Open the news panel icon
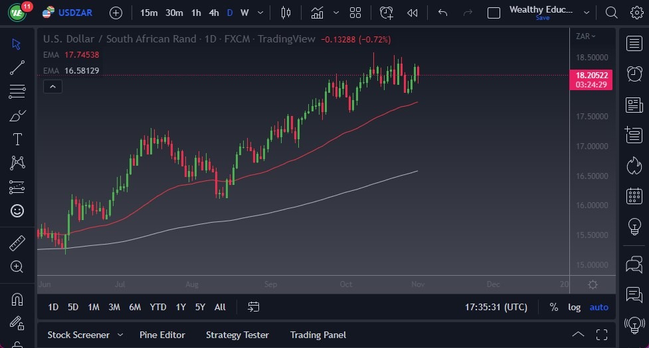The height and width of the screenshot is (348, 649). tap(634, 105)
